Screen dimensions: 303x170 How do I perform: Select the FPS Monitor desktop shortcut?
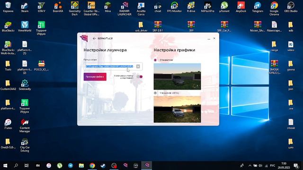click(174, 7)
